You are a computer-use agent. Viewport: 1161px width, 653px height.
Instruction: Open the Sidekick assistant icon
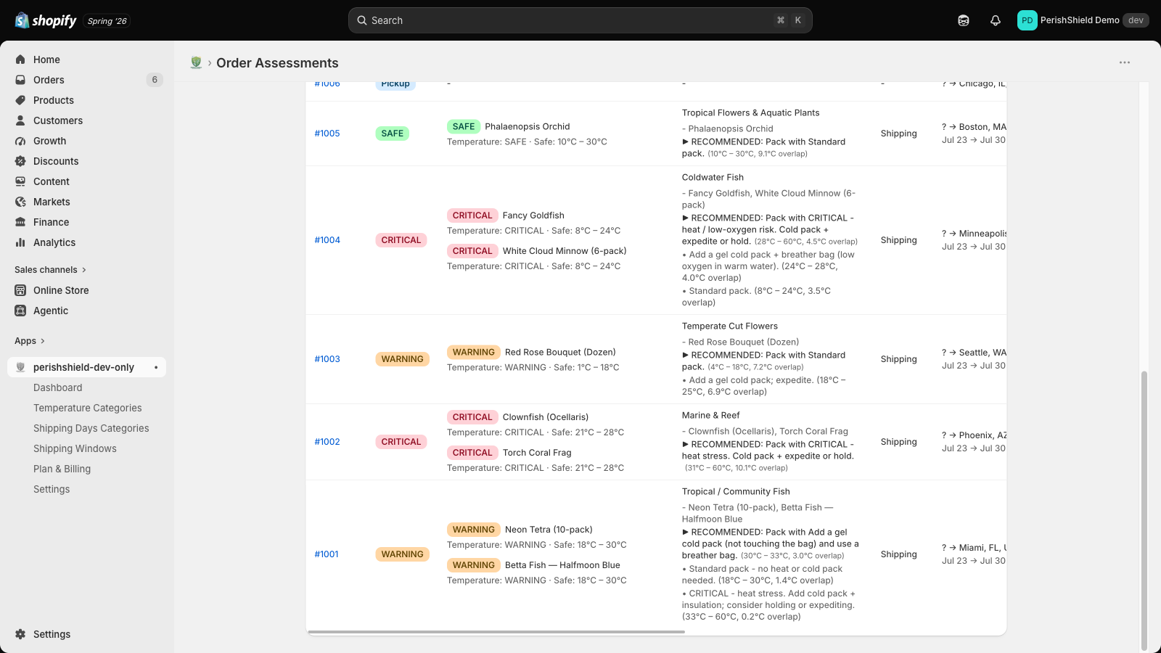tap(964, 20)
